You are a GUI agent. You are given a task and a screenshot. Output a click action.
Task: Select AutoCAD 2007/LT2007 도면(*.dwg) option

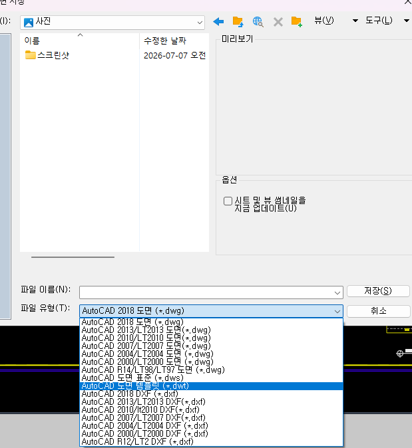211,346
